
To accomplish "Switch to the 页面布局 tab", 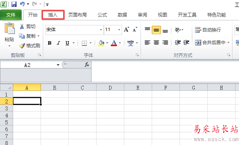I will [x=78, y=15].
